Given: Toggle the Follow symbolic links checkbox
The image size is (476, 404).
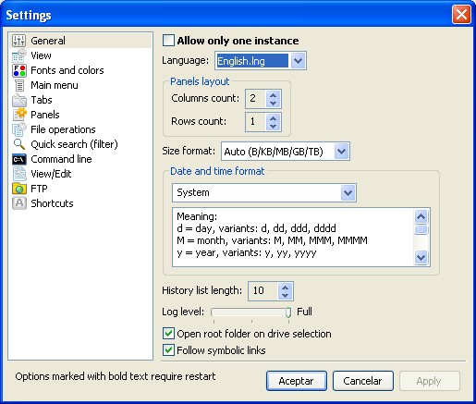Looking at the screenshot, I should click(168, 350).
